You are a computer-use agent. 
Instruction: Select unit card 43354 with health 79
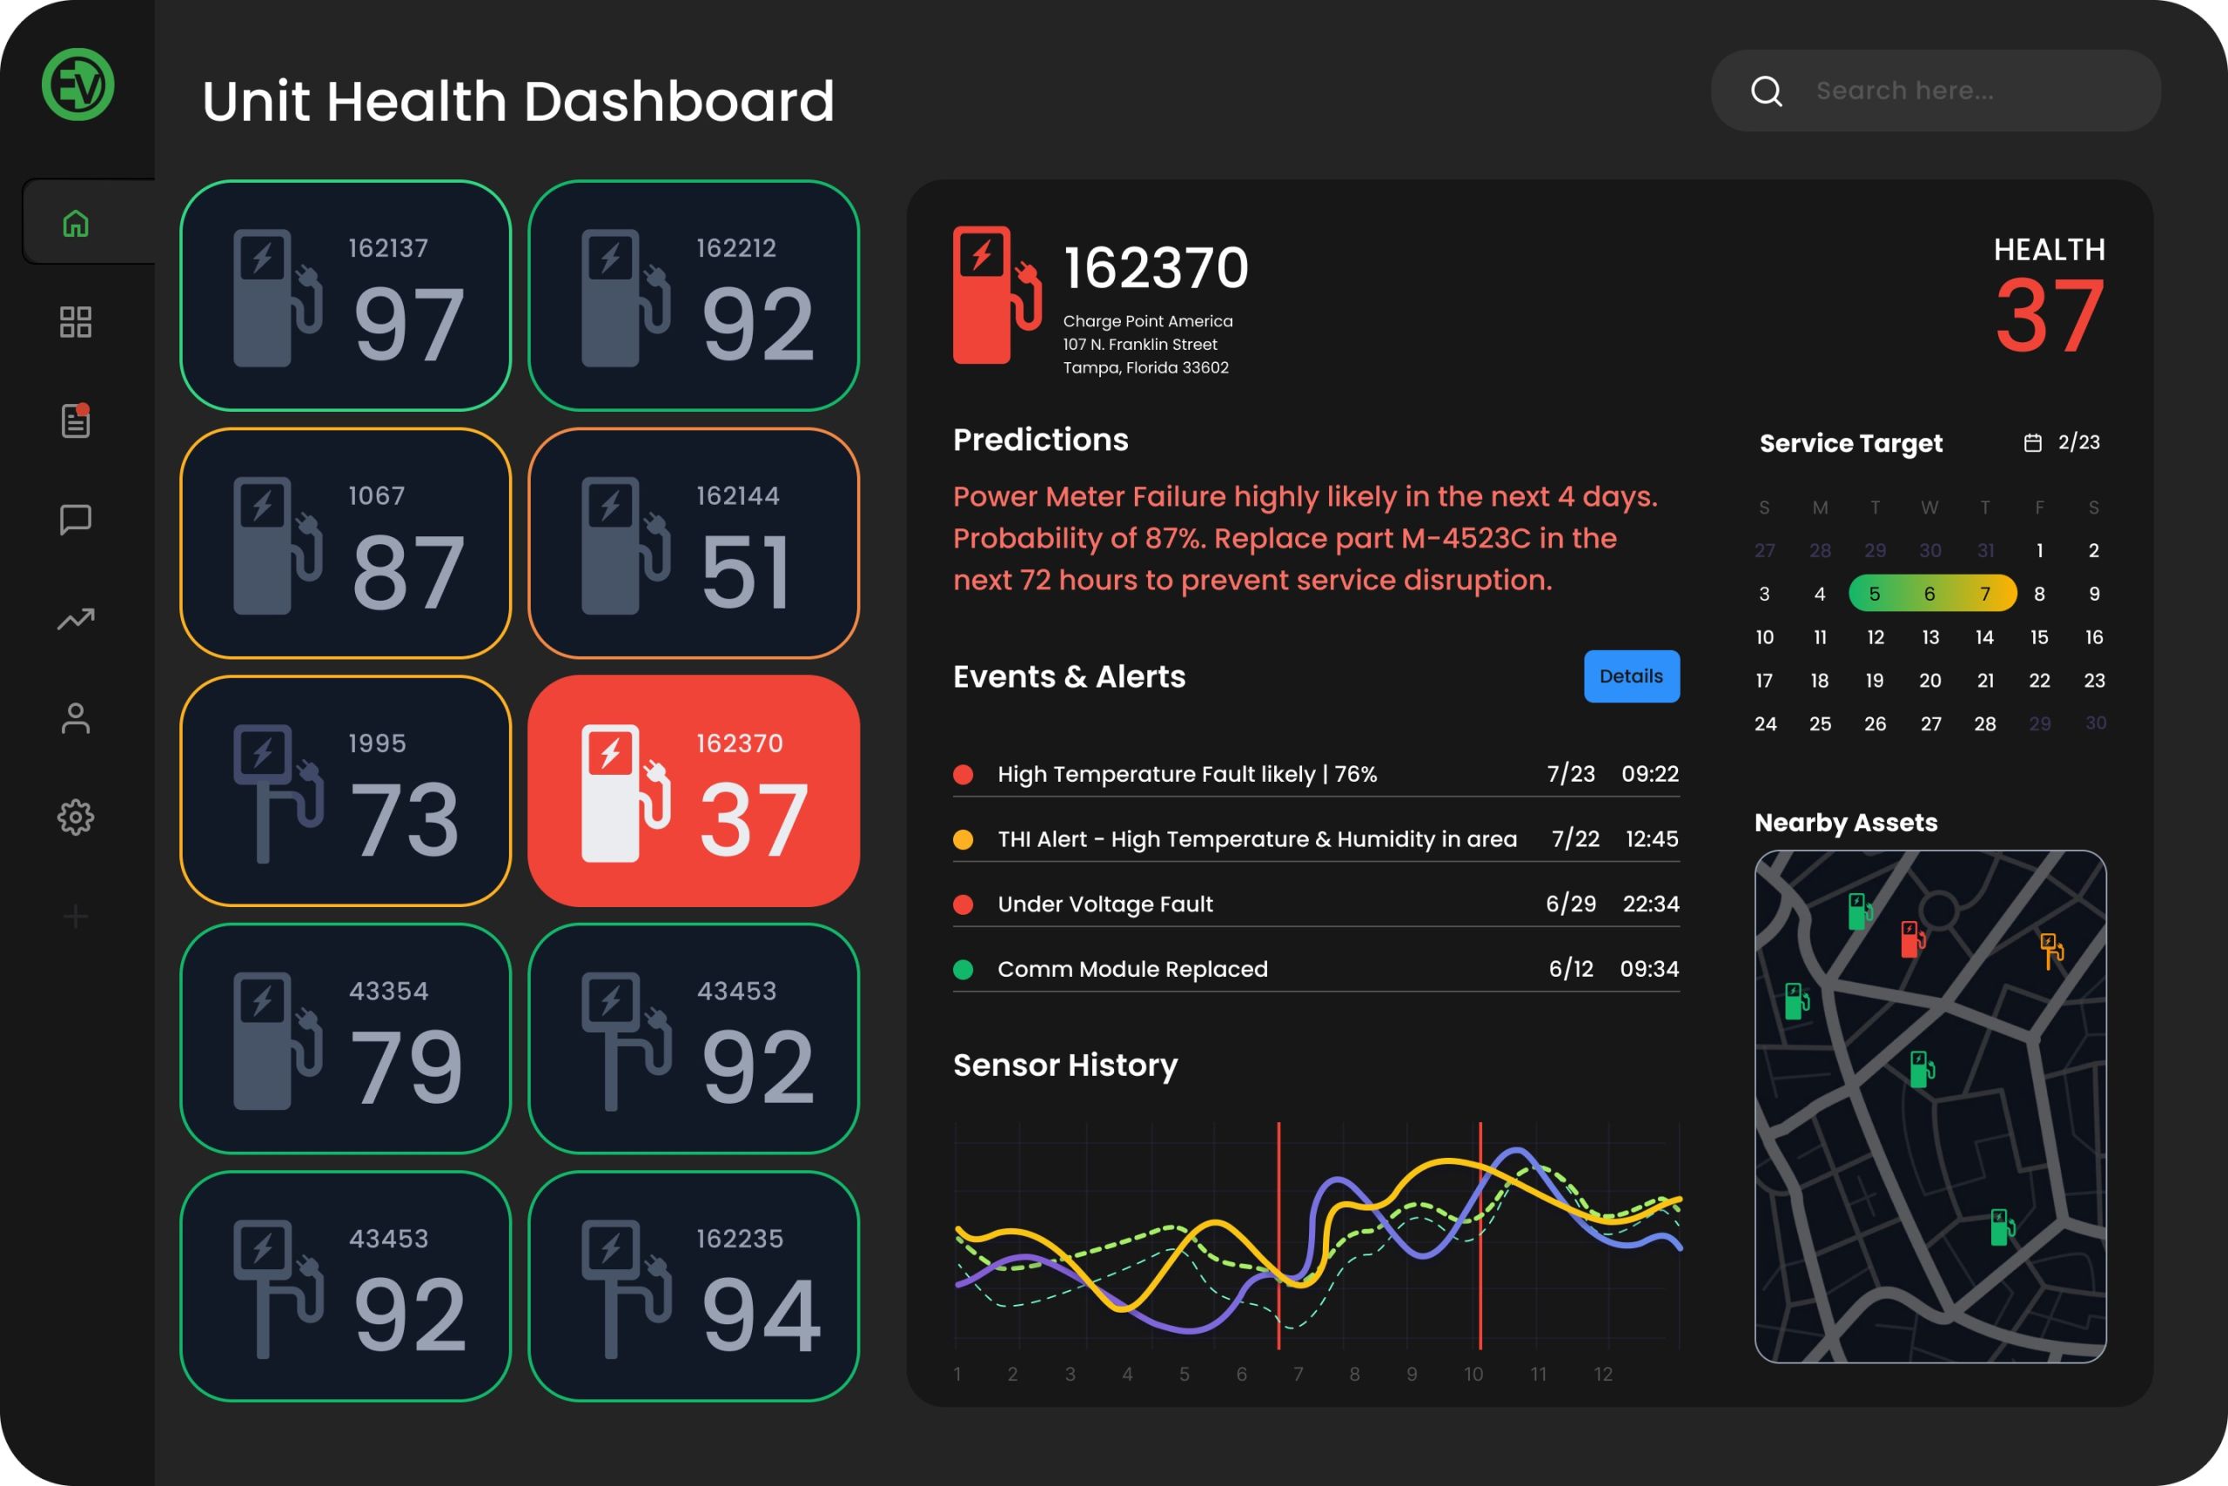(x=346, y=1039)
